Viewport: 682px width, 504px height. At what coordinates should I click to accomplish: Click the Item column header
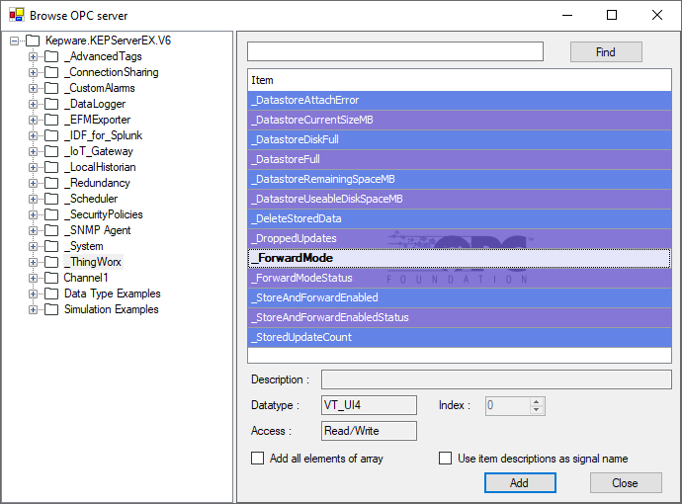pos(460,80)
